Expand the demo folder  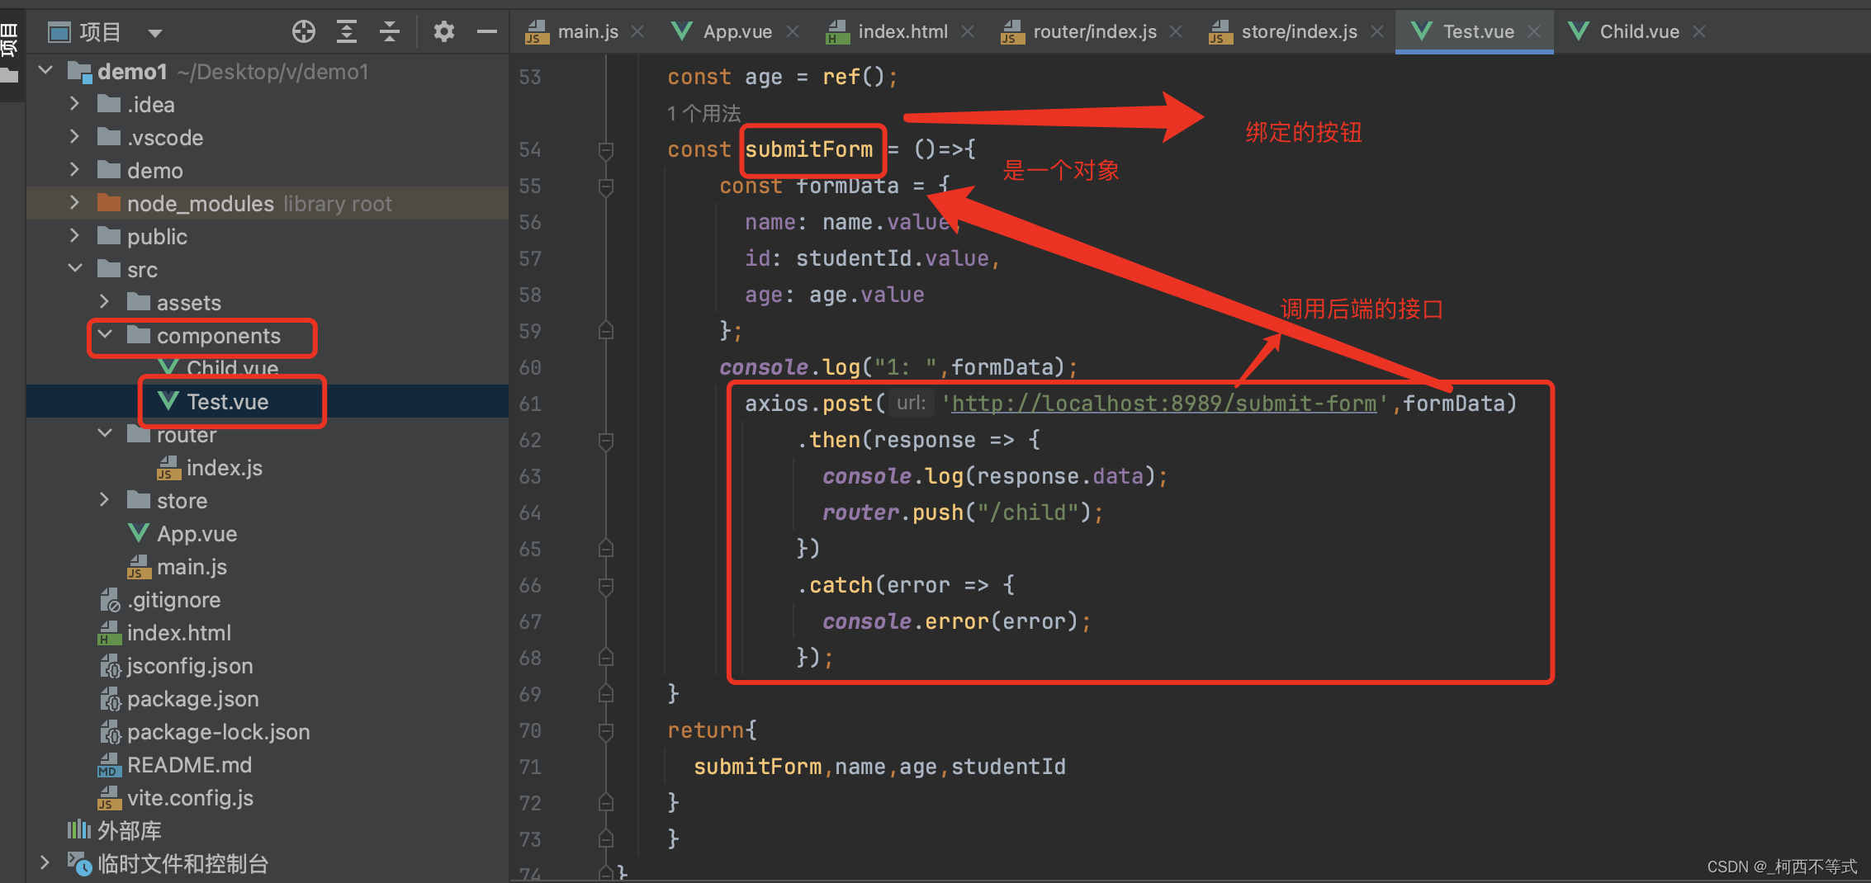point(75,170)
